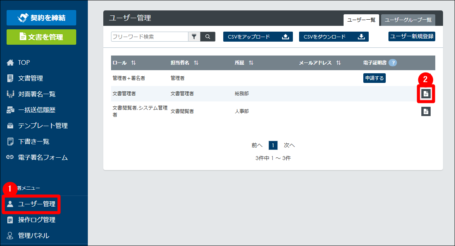
Task: Focus the フリーワード検索 input field
Action: (x=149, y=37)
